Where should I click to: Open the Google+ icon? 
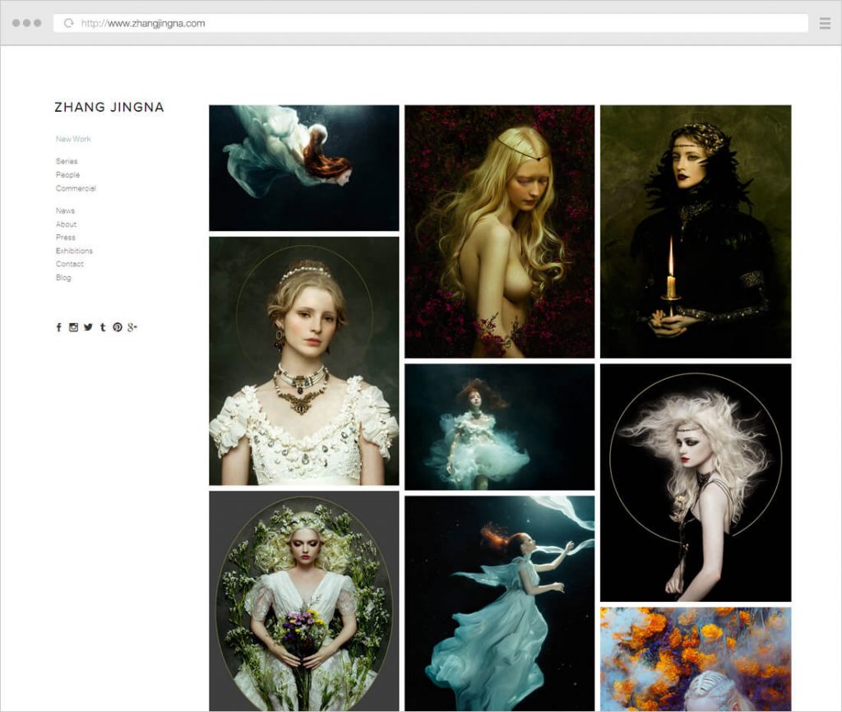click(x=132, y=327)
